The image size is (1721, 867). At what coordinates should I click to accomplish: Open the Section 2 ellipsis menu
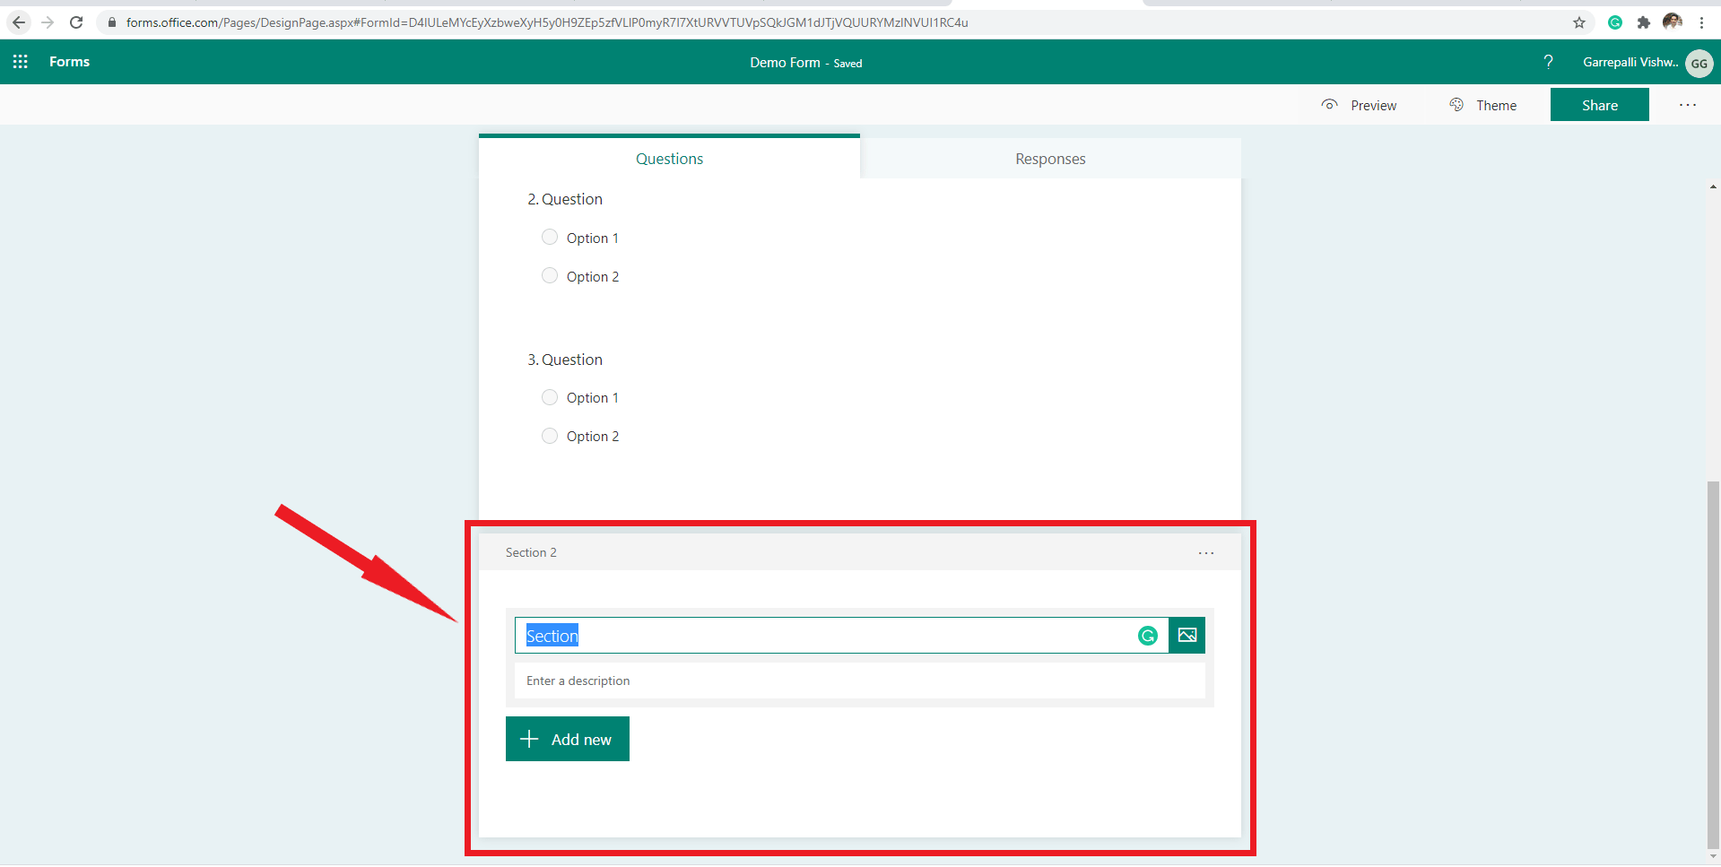(x=1205, y=552)
